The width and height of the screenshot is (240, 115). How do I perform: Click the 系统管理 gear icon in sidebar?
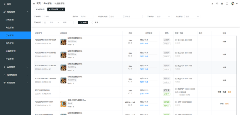click(x=4, y=83)
